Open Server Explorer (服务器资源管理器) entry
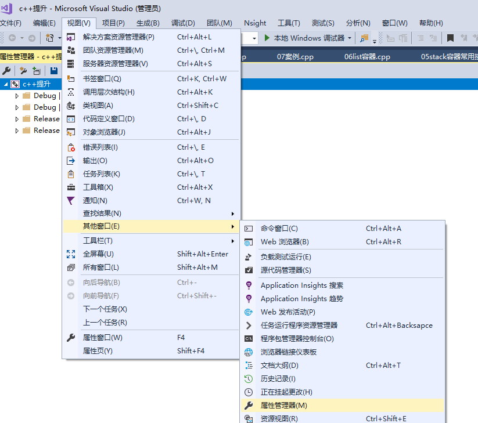This screenshot has height=423, width=478. click(151, 64)
